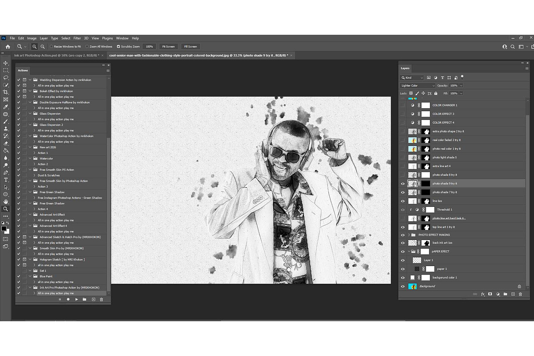The width and height of the screenshot is (534, 356).
Task: Open the foreground color swatch
Action: pyautogui.click(x=4, y=228)
